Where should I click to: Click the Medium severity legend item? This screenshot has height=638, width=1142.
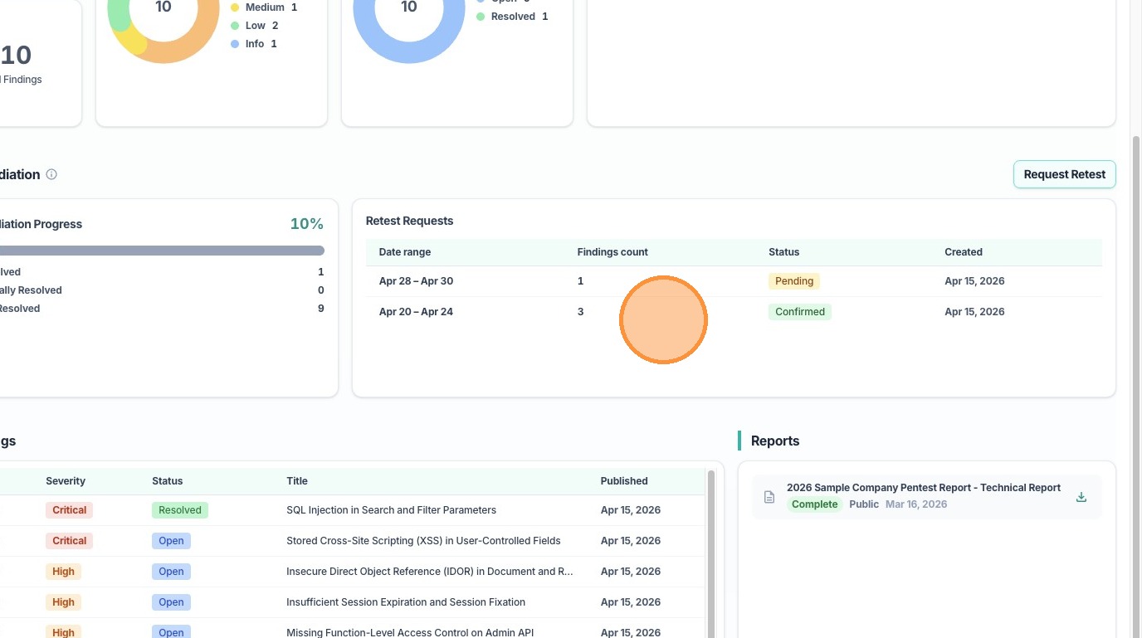264,7
